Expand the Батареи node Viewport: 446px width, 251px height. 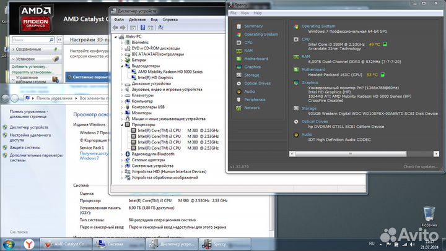pyautogui.click(x=122, y=60)
